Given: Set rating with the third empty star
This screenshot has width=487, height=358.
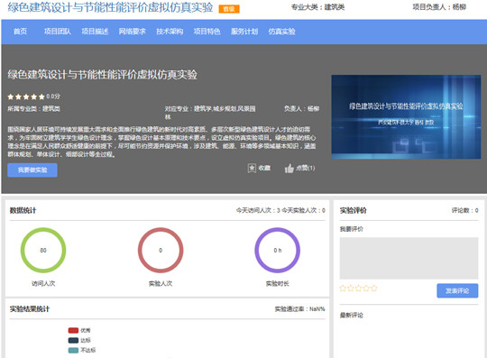Looking at the screenshot, I should (x=358, y=289).
